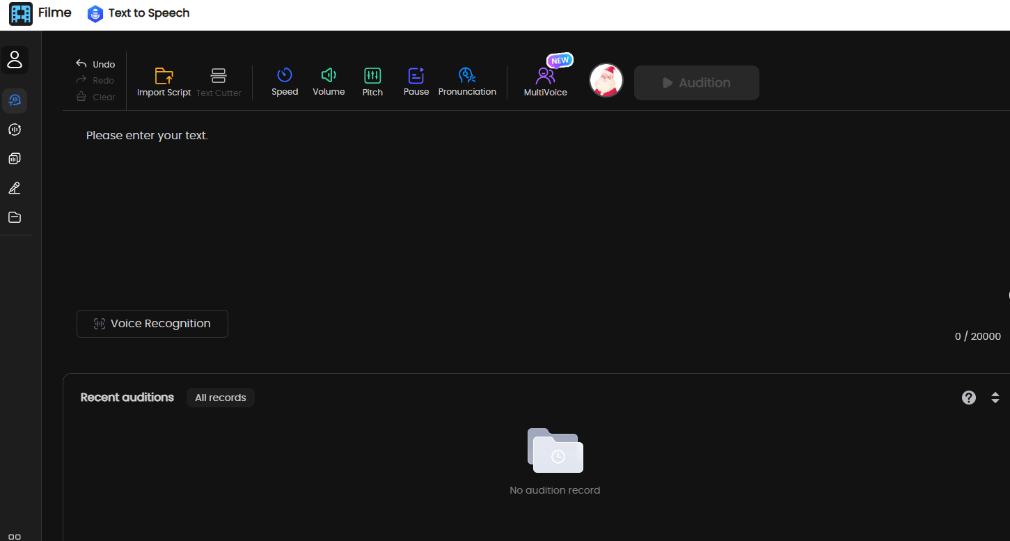
Task: Click the Filme logo icon
Action: point(21,14)
